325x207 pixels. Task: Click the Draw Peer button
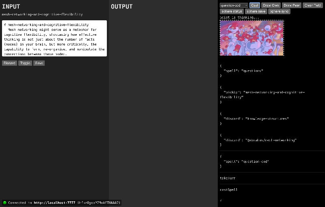[x=292, y=5]
